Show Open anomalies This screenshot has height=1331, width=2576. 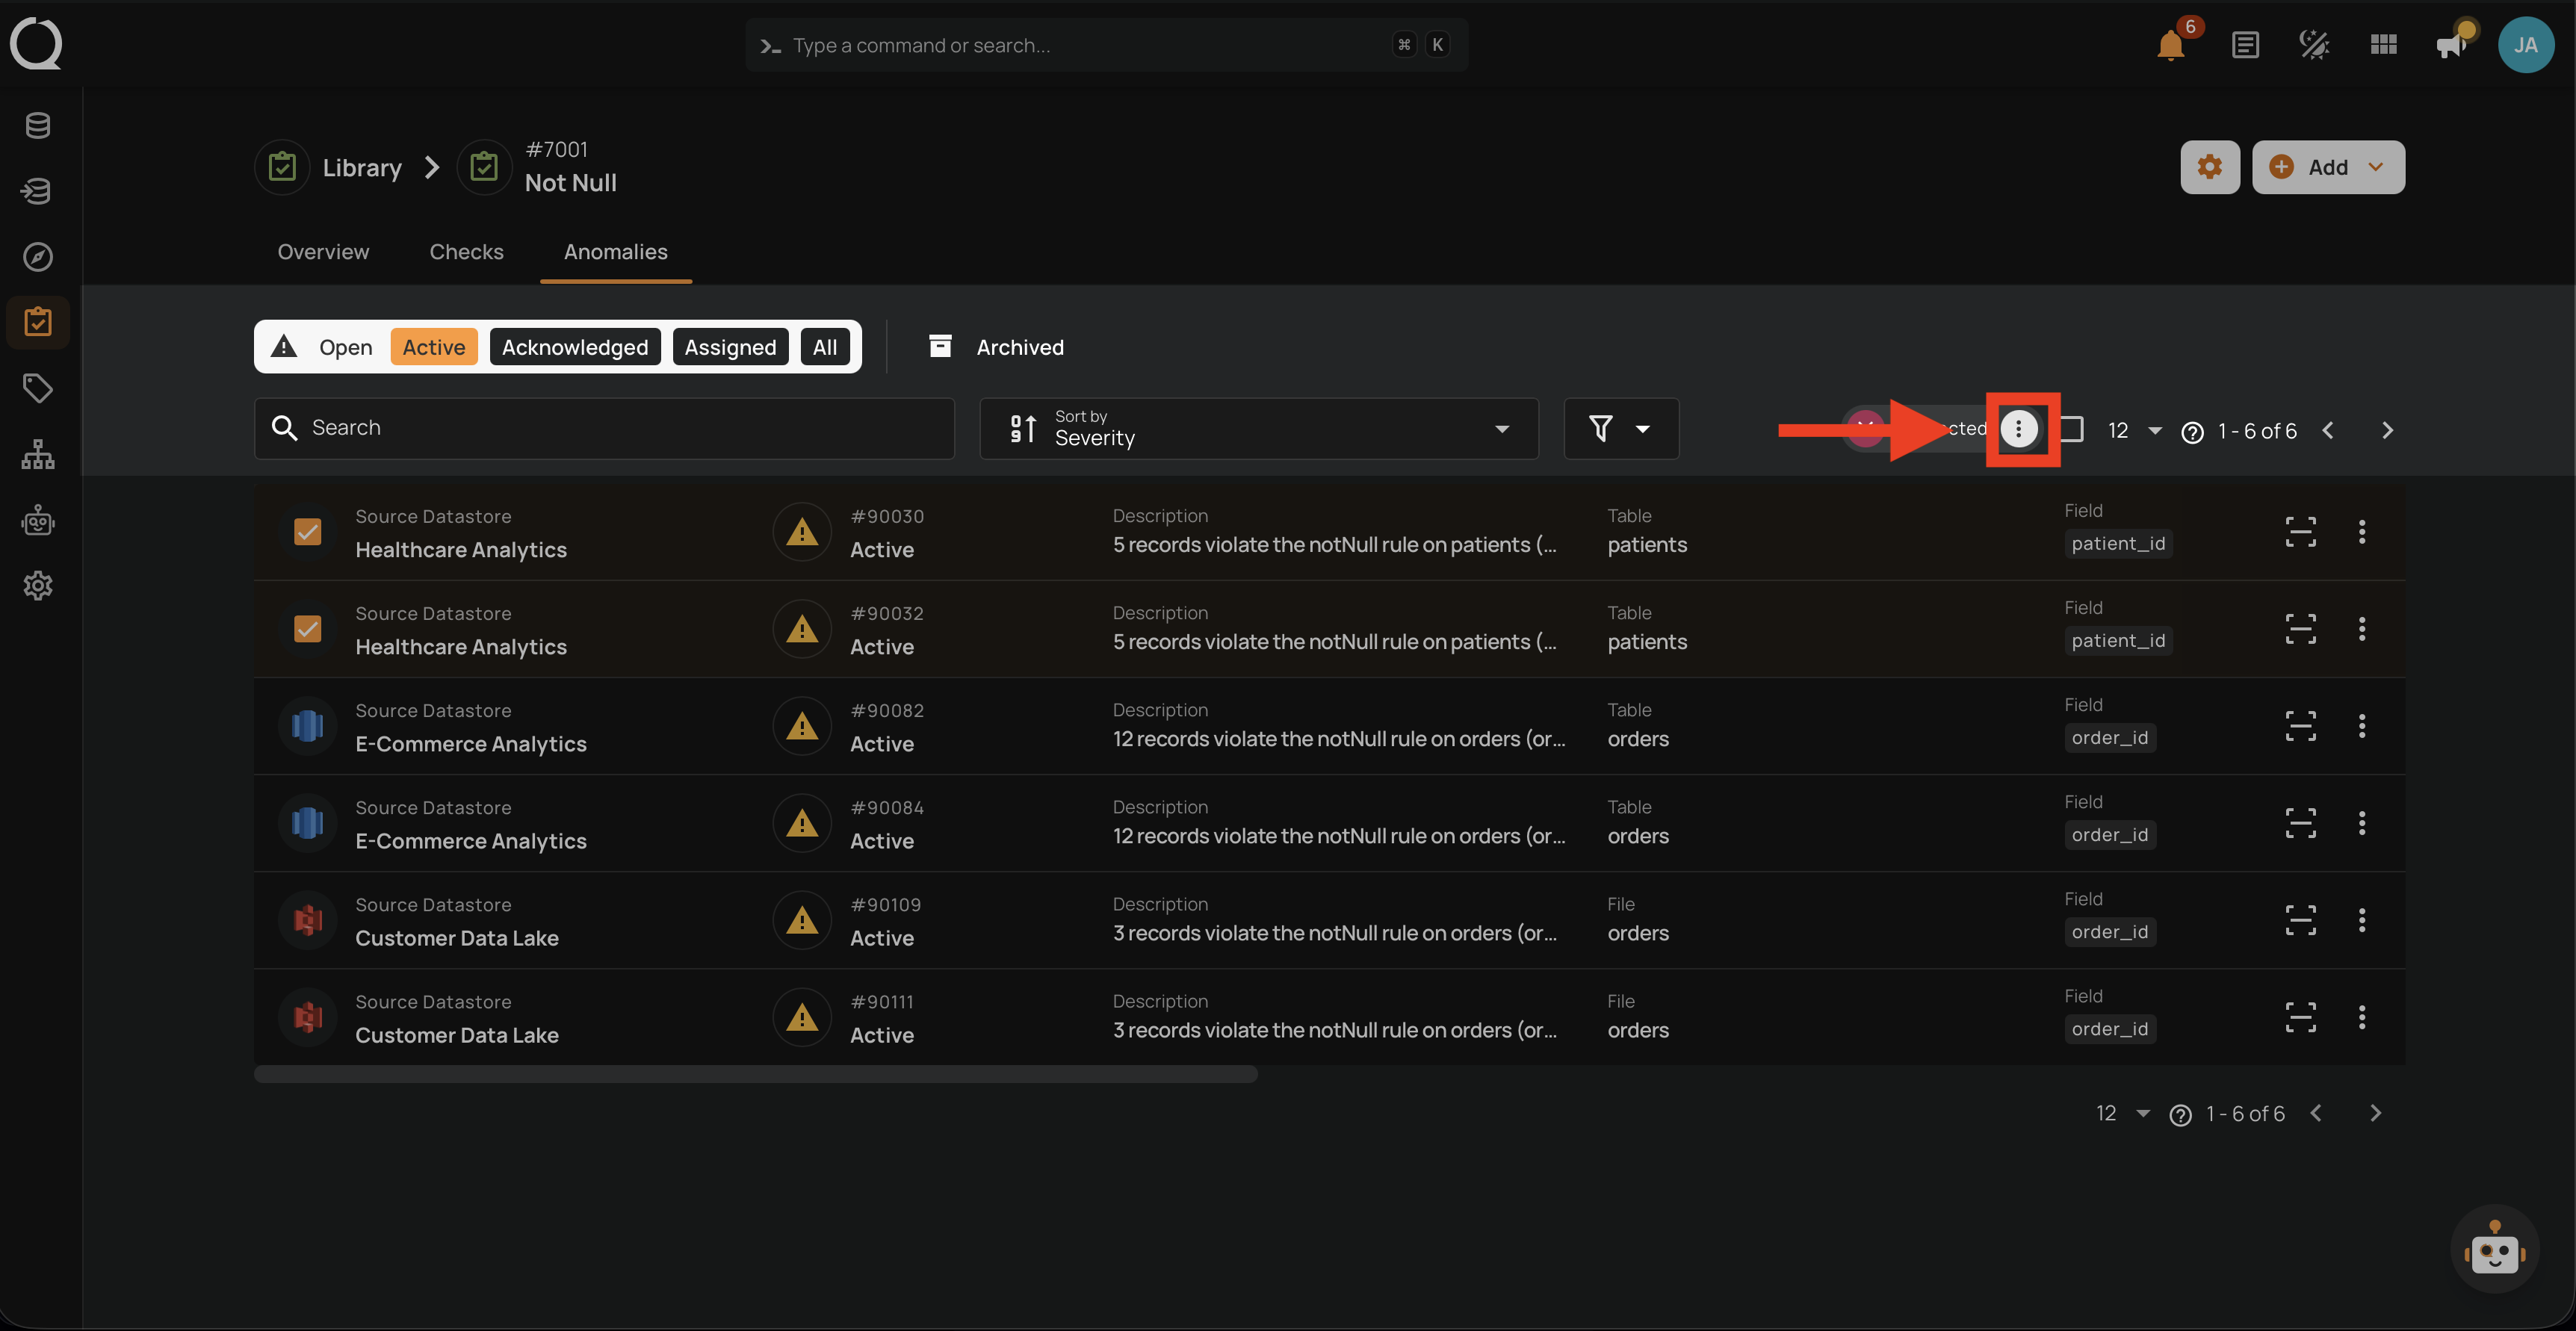[345, 347]
